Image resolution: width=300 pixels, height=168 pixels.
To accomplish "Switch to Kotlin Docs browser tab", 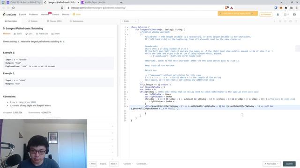I will point(95,2).
